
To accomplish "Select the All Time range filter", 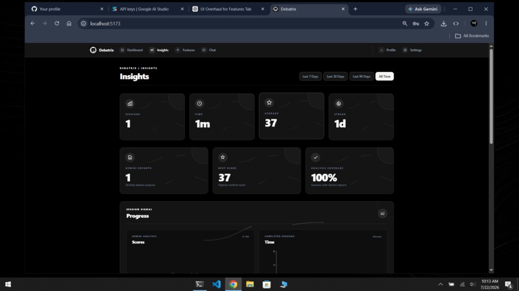I will click(384, 76).
